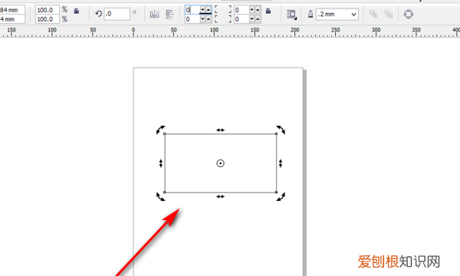Click the object width field showing 84 mm
This screenshot has height=276, width=460.
click(x=12, y=10)
